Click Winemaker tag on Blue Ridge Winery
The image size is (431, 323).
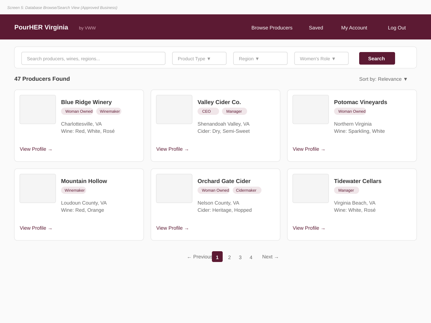(x=109, y=111)
